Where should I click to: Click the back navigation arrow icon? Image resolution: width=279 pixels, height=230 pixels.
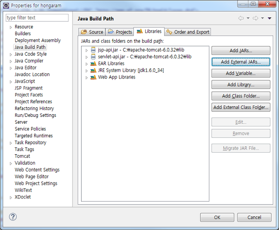pos(241,18)
